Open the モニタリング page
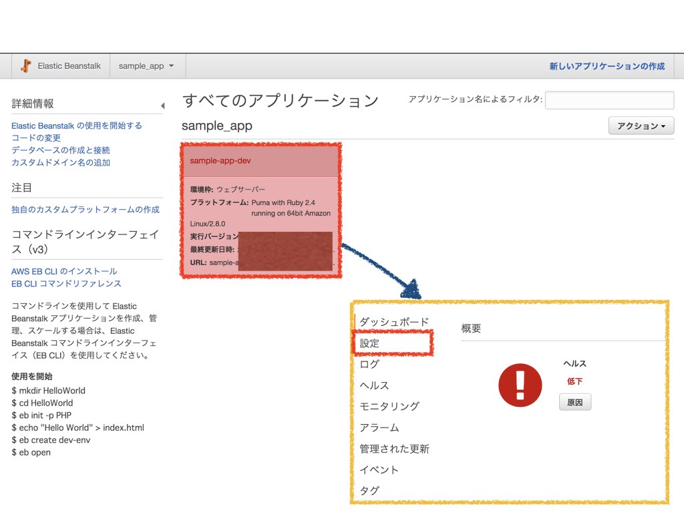The image size is (684, 513). pos(389,406)
